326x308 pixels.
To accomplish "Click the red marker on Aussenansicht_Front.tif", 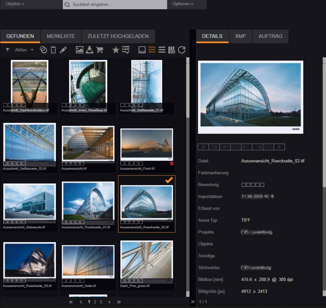I will point(171,163).
